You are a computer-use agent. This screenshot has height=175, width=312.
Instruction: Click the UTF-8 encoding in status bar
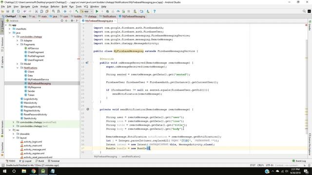(x=270, y=165)
